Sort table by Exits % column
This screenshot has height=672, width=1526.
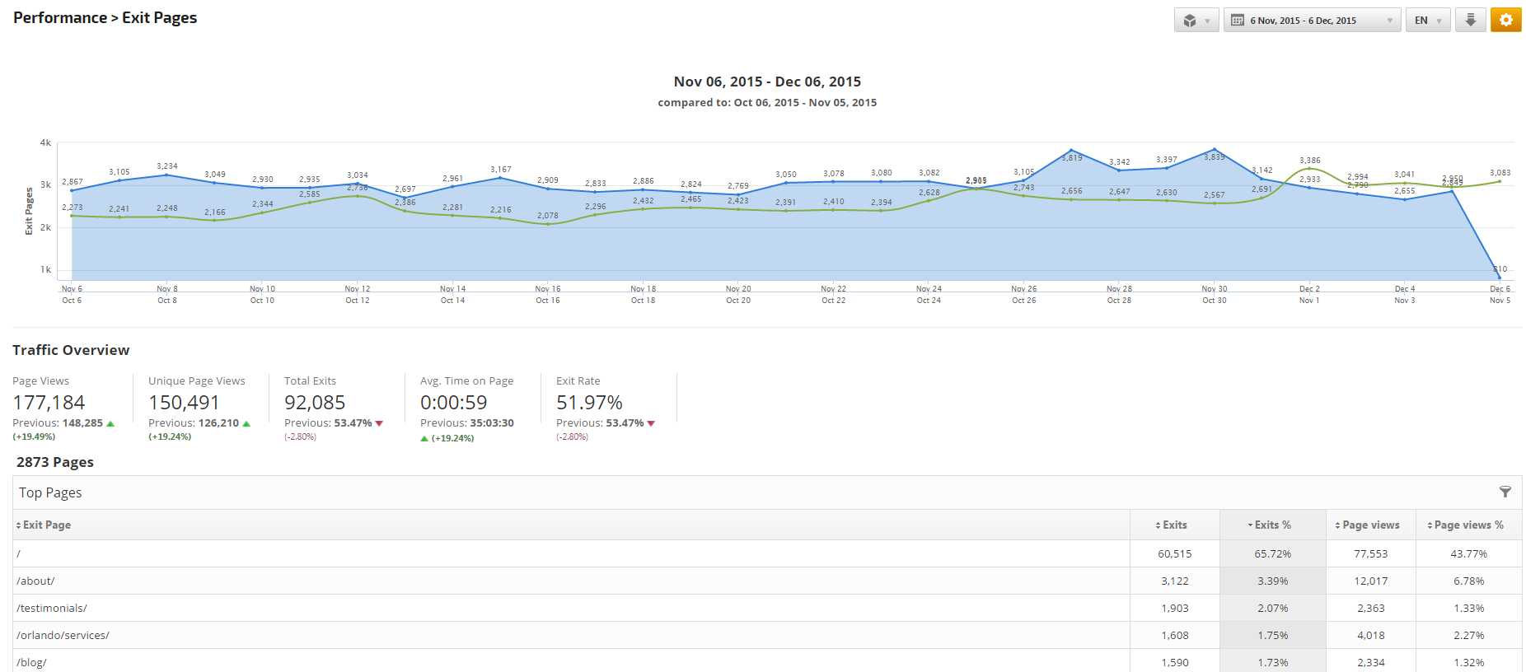click(x=1272, y=525)
